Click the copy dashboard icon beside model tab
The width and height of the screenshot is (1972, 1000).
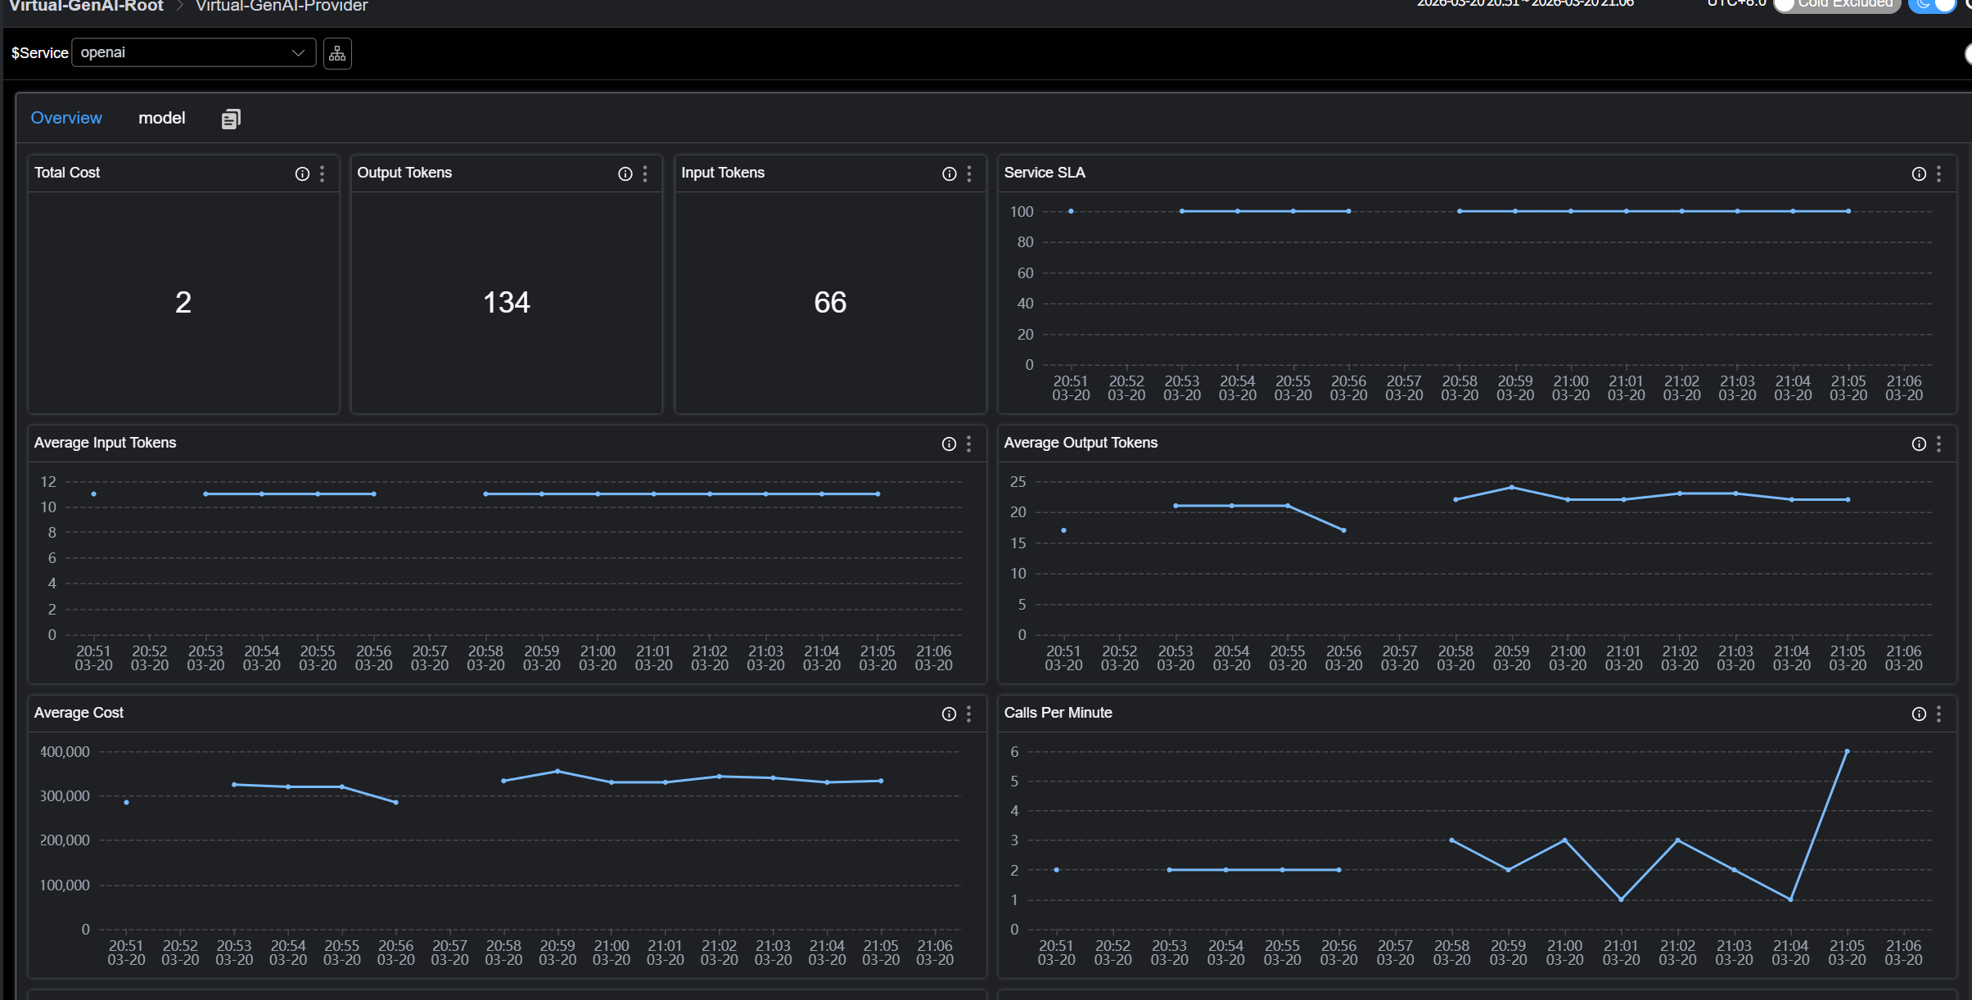point(231,119)
